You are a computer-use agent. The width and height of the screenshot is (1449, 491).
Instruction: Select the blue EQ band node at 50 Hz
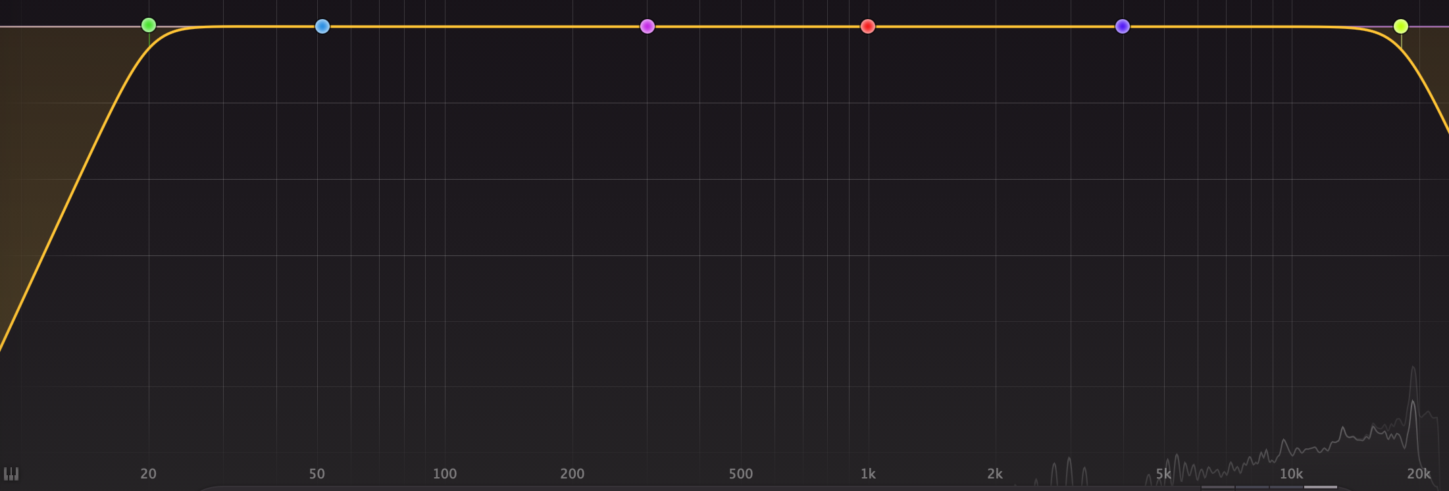(x=322, y=26)
